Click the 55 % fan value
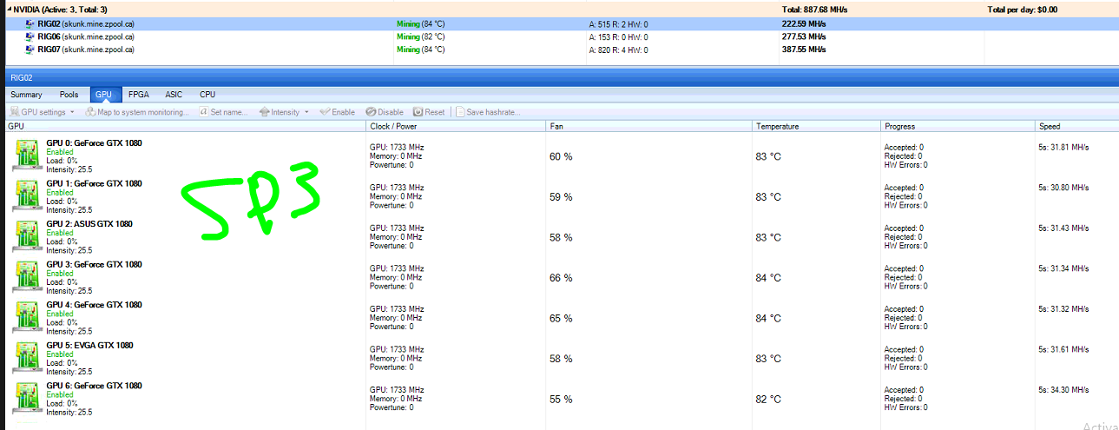 pos(561,400)
